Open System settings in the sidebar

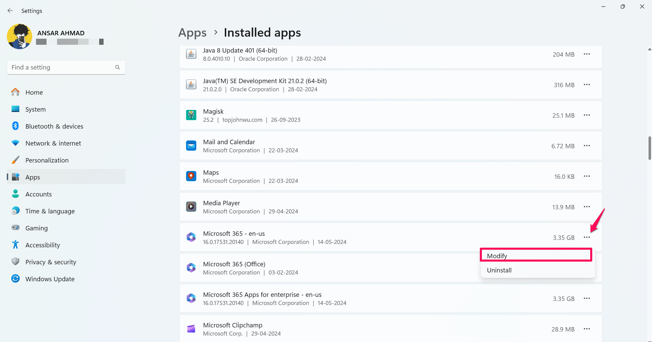[66, 109]
